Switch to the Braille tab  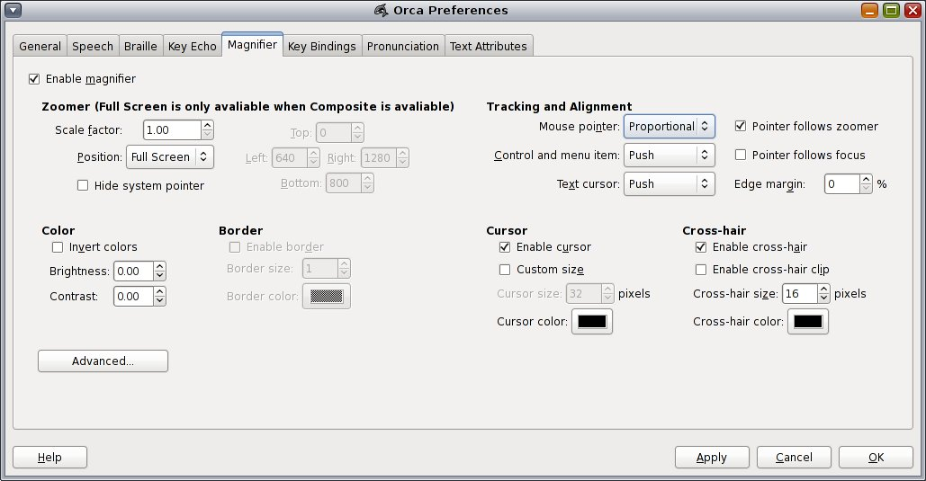140,46
